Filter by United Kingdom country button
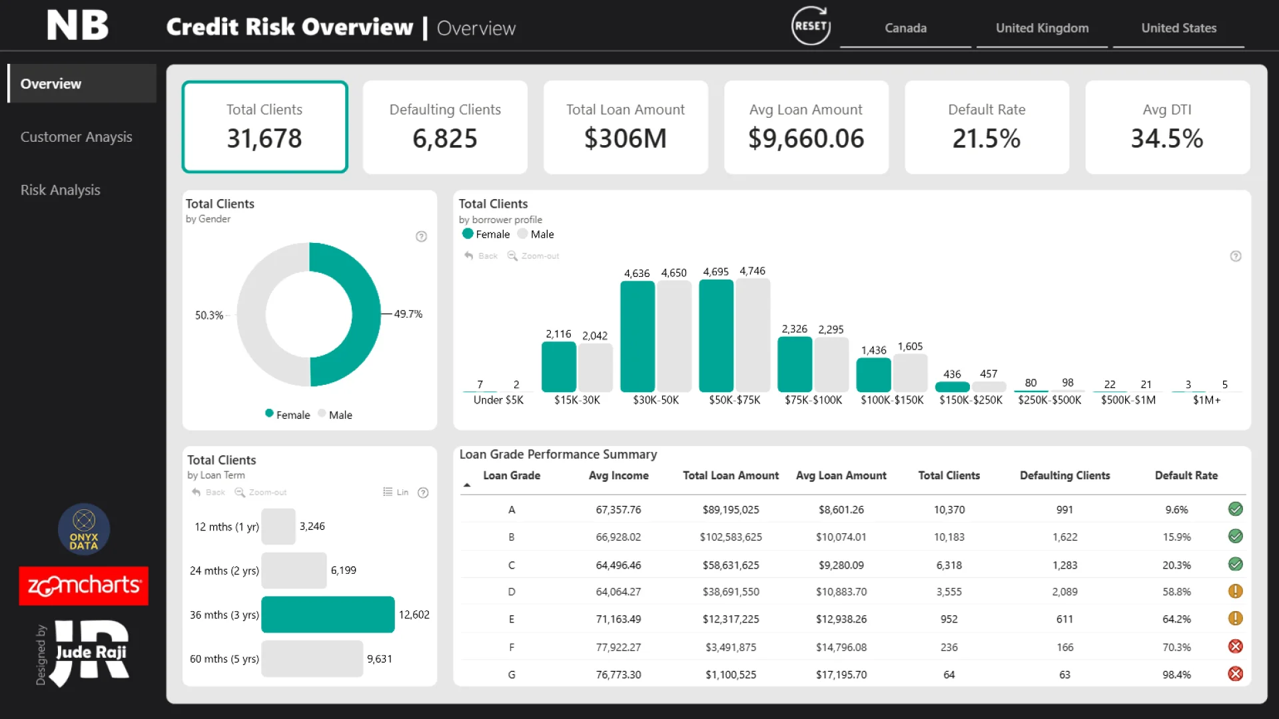This screenshot has width=1279, height=719. click(1042, 28)
